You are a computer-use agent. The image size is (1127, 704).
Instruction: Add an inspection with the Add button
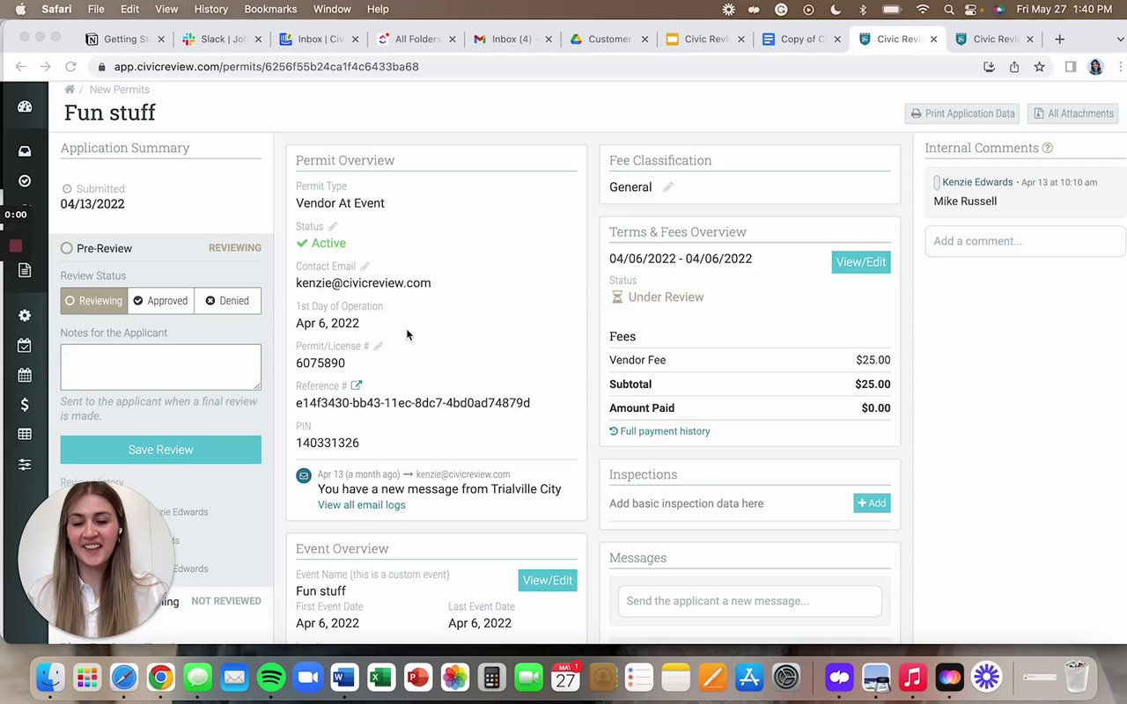pyautogui.click(x=872, y=503)
